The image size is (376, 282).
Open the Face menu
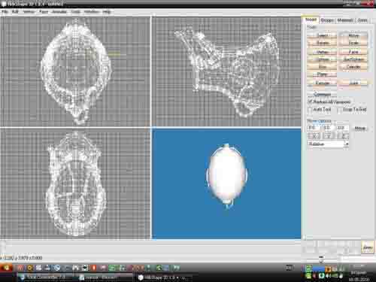[44, 11]
